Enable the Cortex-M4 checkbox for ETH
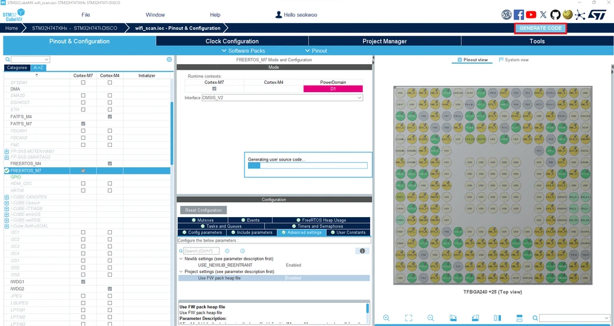 [x=110, y=109]
